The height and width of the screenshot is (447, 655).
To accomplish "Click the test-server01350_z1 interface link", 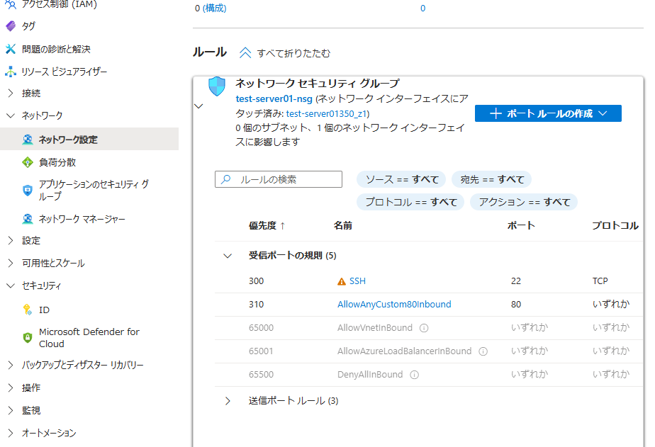I will point(326,114).
